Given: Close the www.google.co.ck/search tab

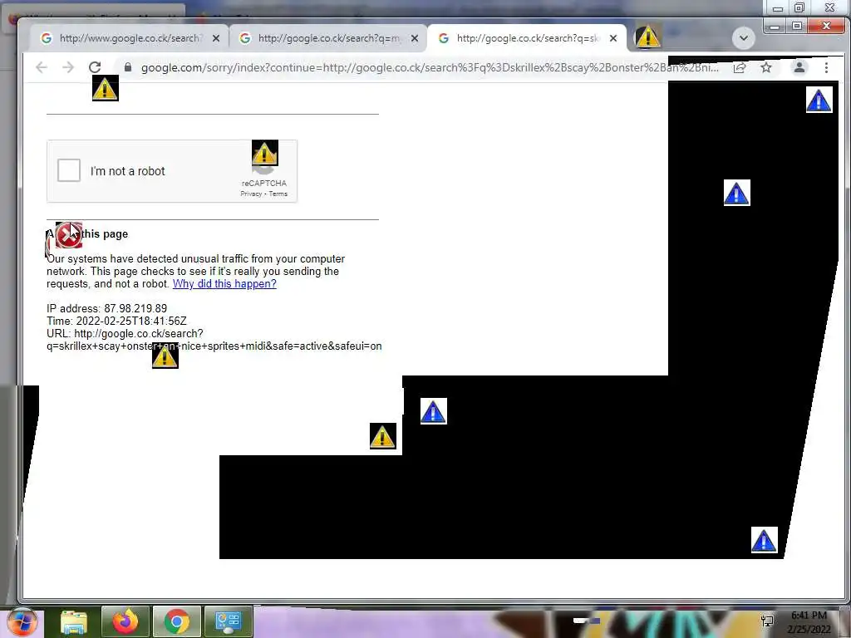Looking at the screenshot, I should point(216,38).
